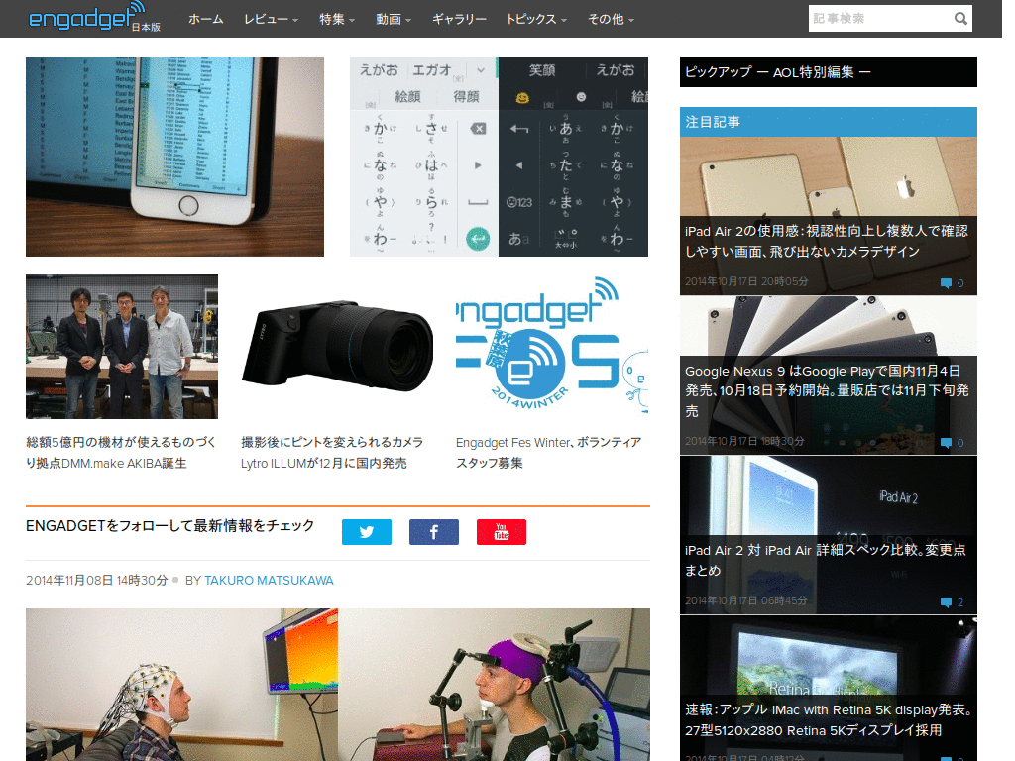Open Engadget's Twitter page via bird icon
The image size is (1015, 761).
(x=366, y=531)
